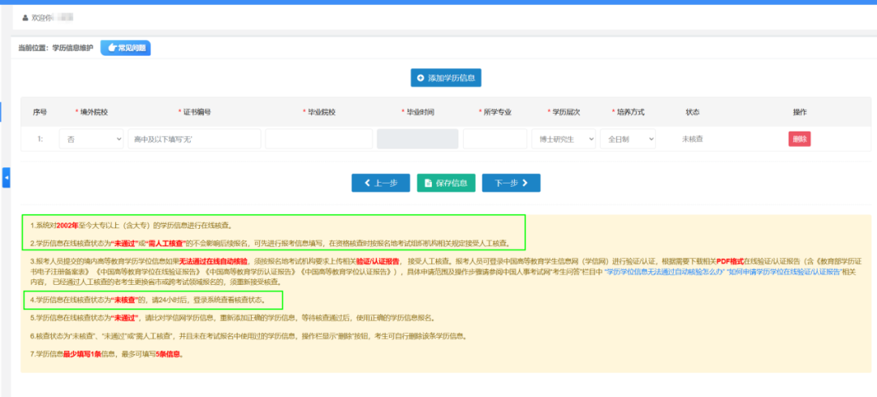The height and width of the screenshot is (397, 877).
Task: Open the 境外院校 dropdown showing 否
Action: pyautogui.click(x=92, y=139)
